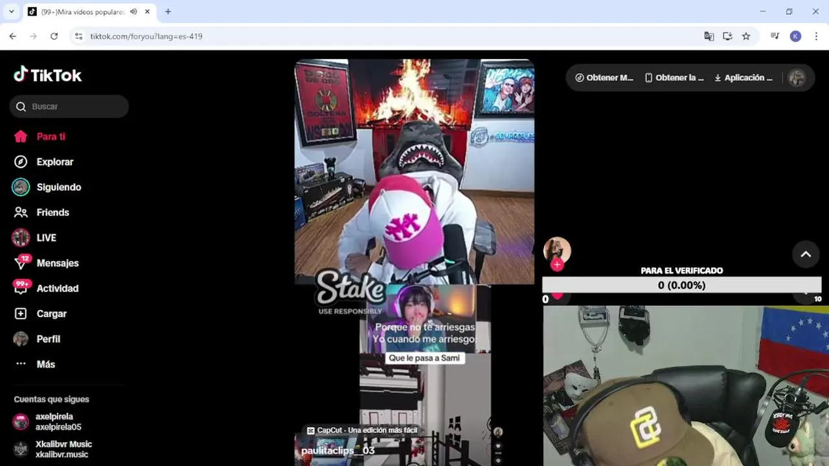Click the browser forward arrow

click(x=33, y=36)
